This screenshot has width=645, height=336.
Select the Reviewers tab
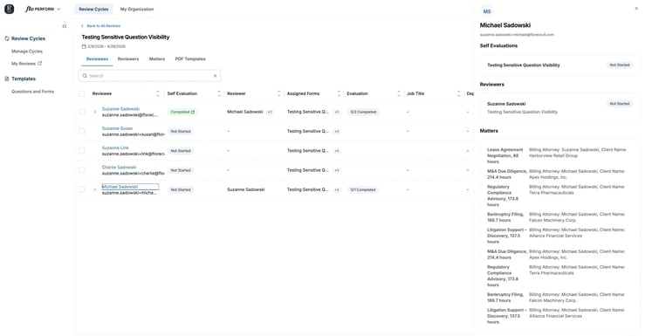(x=128, y=59)
